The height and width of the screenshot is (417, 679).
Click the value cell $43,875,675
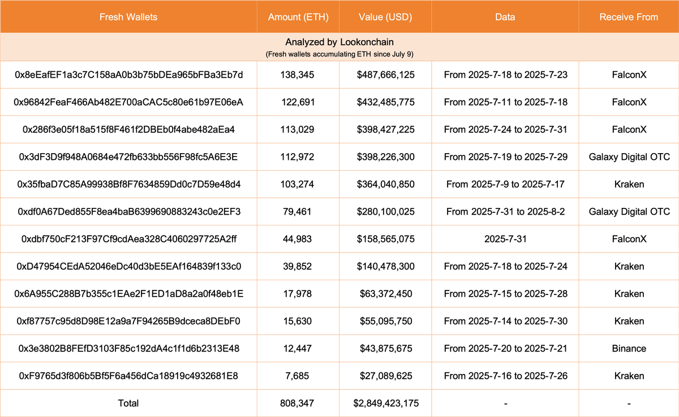point(385,349)
